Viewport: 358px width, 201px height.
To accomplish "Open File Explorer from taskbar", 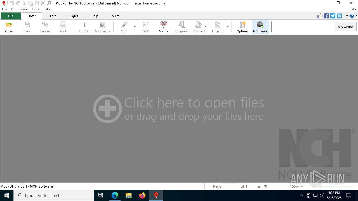I will click(129, 195).
